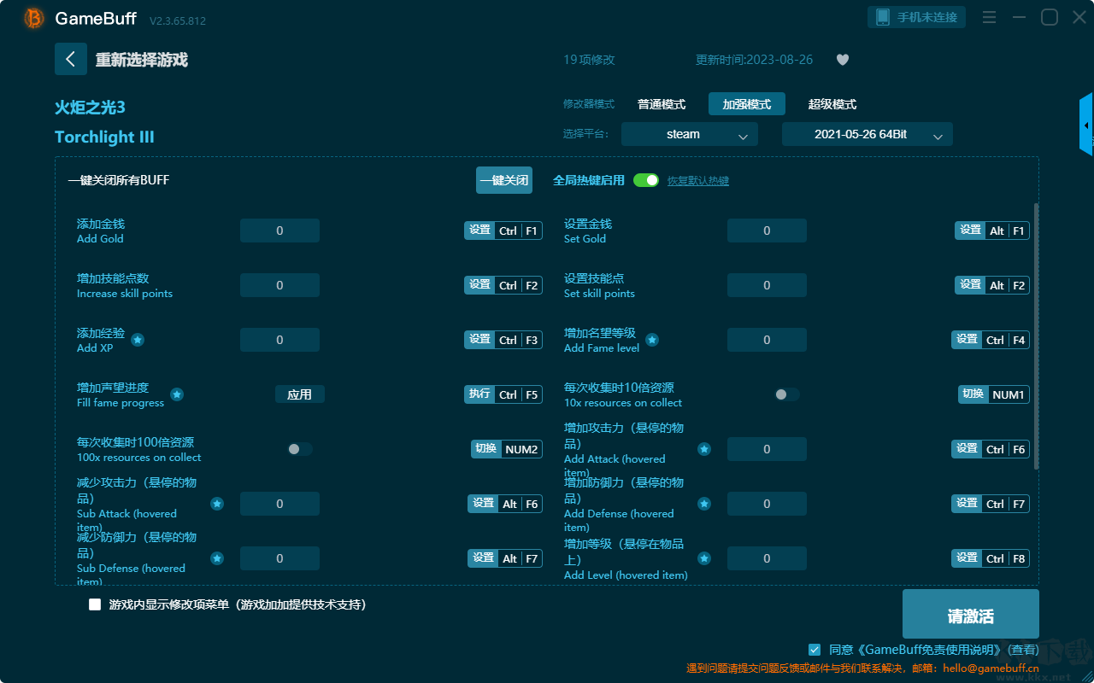Click the star badge next to Add Fame level
The height and width of the screenshot is (683, 1094).
(652, 340)
